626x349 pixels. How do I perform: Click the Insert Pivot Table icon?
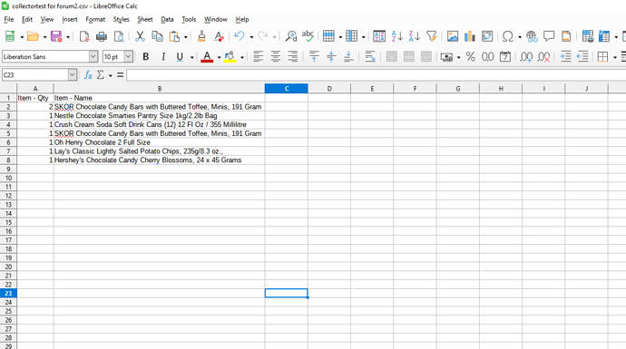[487, 36]
